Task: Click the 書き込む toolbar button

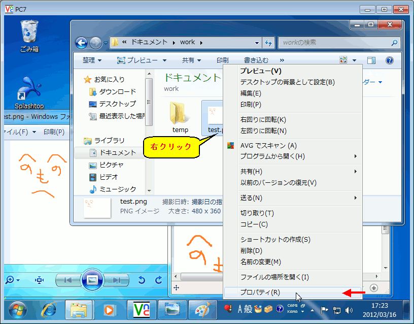Action: click(256, 60)
